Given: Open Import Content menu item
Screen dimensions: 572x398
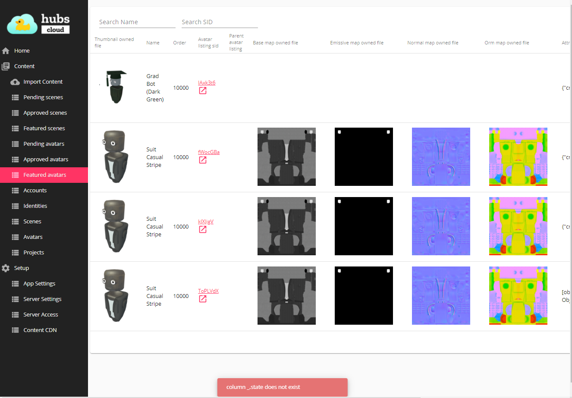Looking at the screenshot, I should click(44, 82).
